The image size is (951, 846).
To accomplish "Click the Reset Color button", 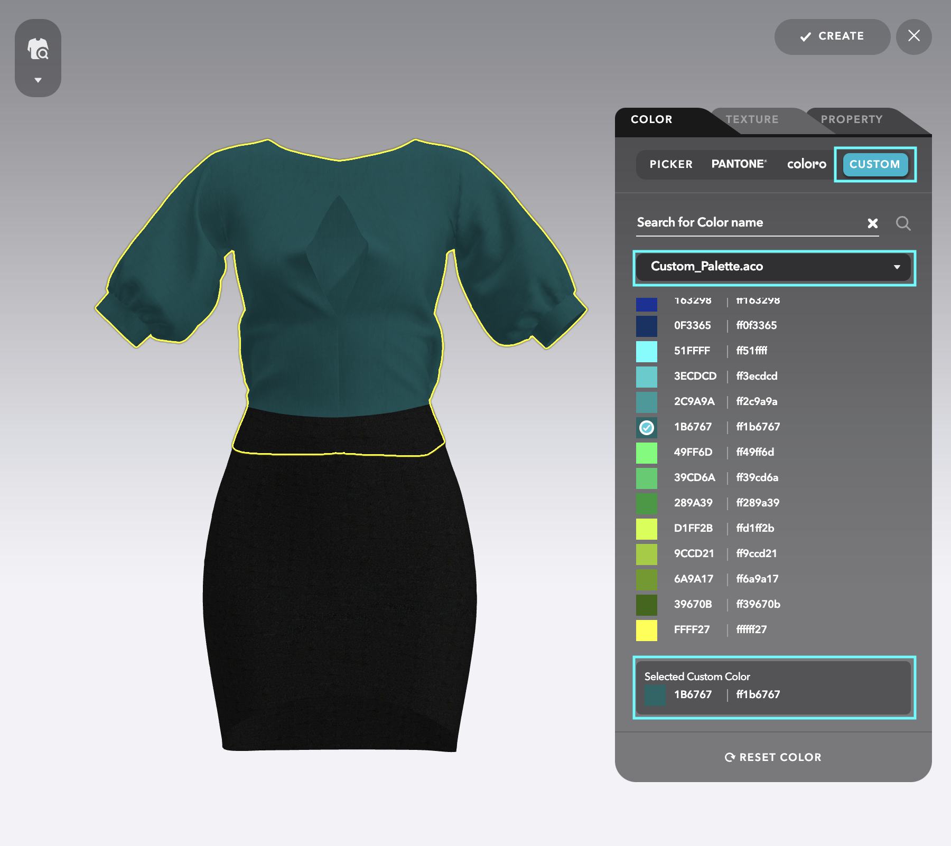I will pyautogui.click(x=773, y=757).
